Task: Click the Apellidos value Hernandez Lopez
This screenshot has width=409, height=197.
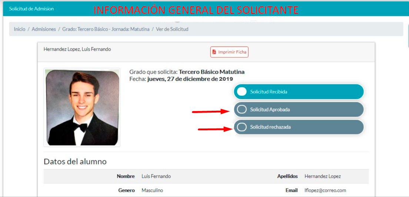Action: (323, 176)
